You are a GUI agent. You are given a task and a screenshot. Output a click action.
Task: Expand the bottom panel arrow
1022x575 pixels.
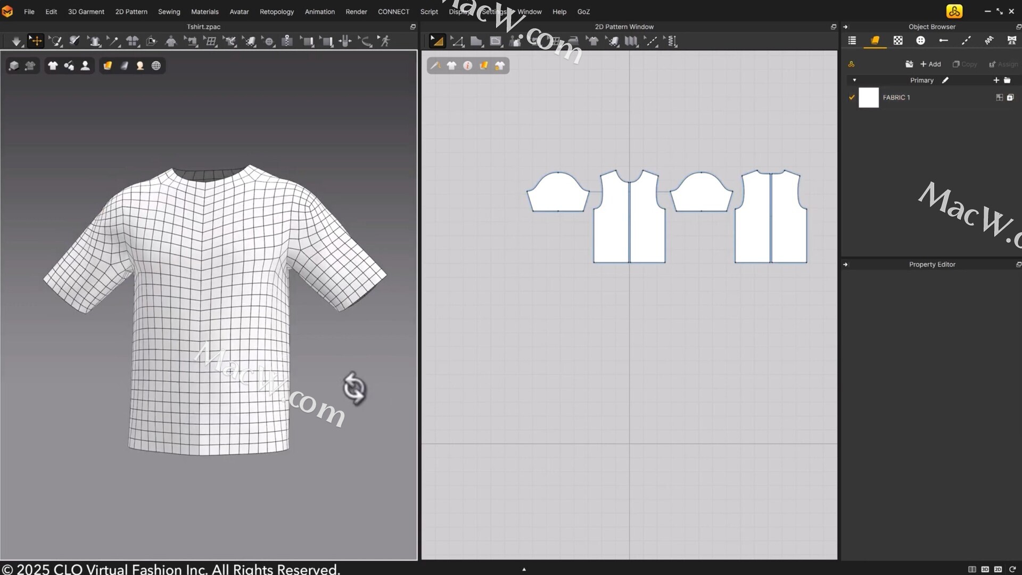(x=524, y=569)
